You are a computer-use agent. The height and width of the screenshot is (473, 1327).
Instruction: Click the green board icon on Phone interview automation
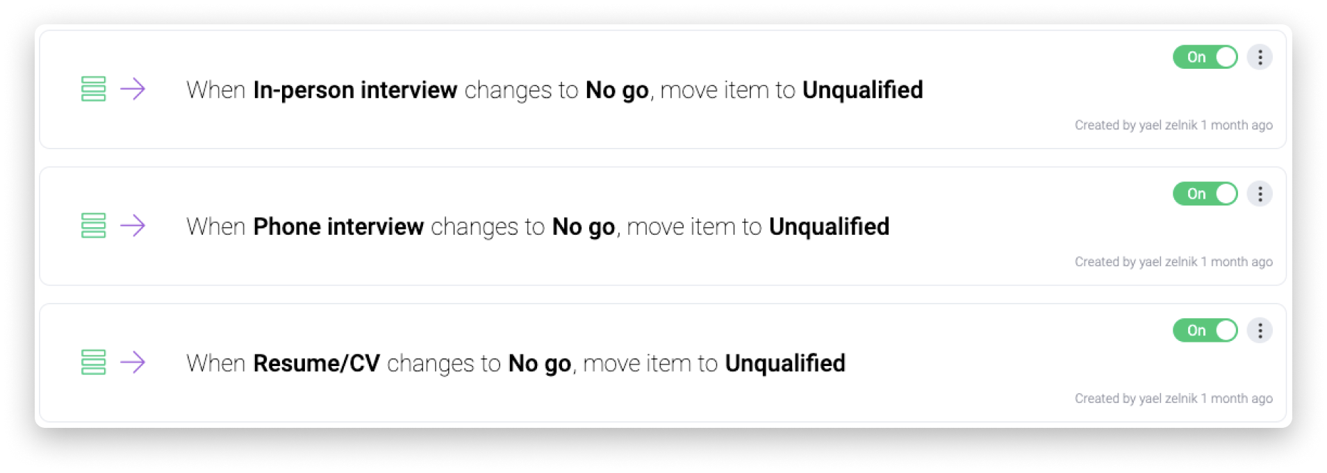[x=93, y=226]
